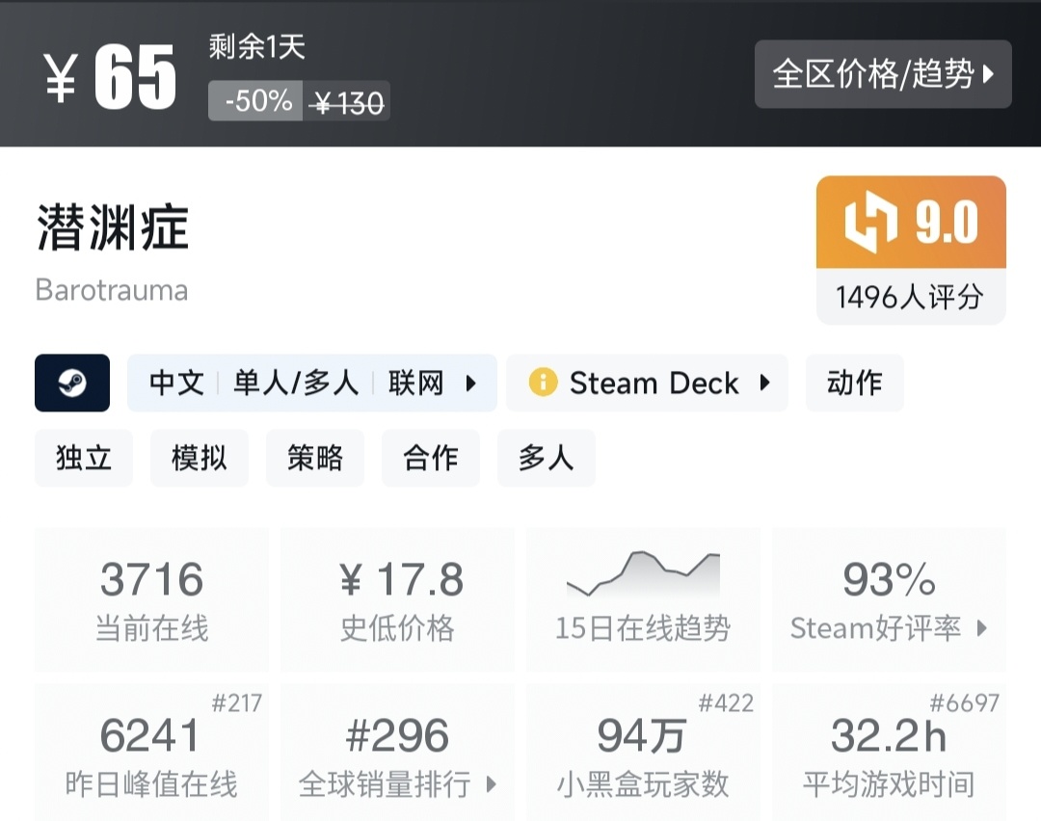This screenshot has height=821, width=1041.
Task: Select the 独立 indie tag
Action: 83,459
